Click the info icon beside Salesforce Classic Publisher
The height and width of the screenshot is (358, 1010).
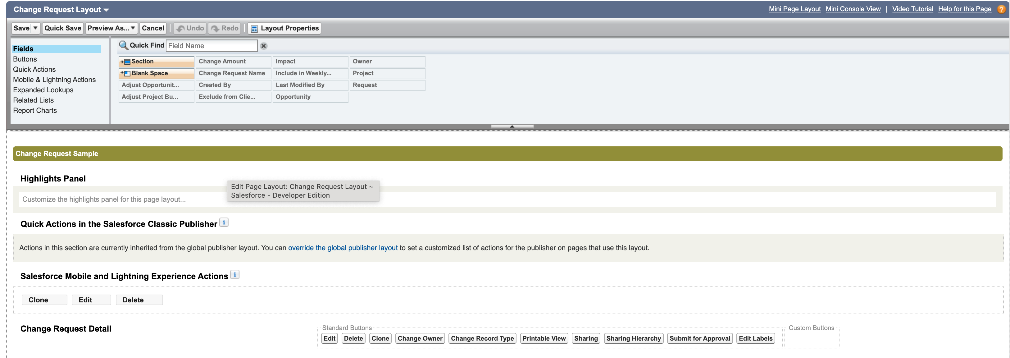click(224, 222)
